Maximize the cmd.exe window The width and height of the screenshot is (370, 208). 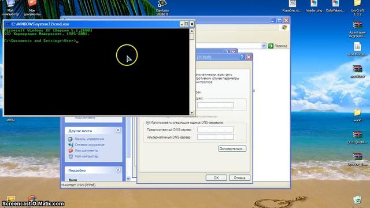(x=186, y=24)
